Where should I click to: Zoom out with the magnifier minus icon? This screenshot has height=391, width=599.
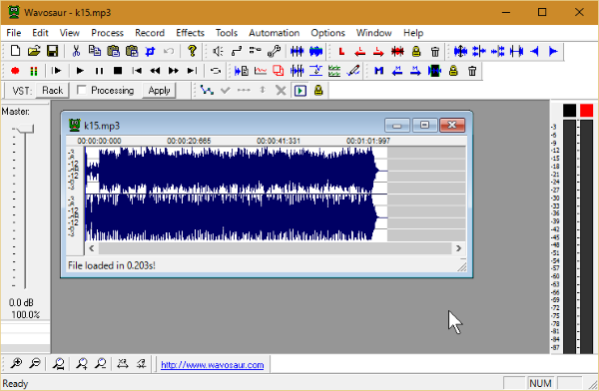coord(35,363)
